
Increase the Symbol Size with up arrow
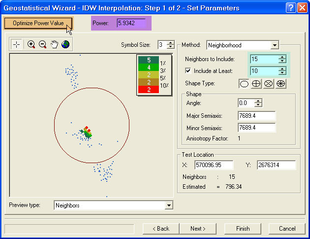click(x=171, y=43)
